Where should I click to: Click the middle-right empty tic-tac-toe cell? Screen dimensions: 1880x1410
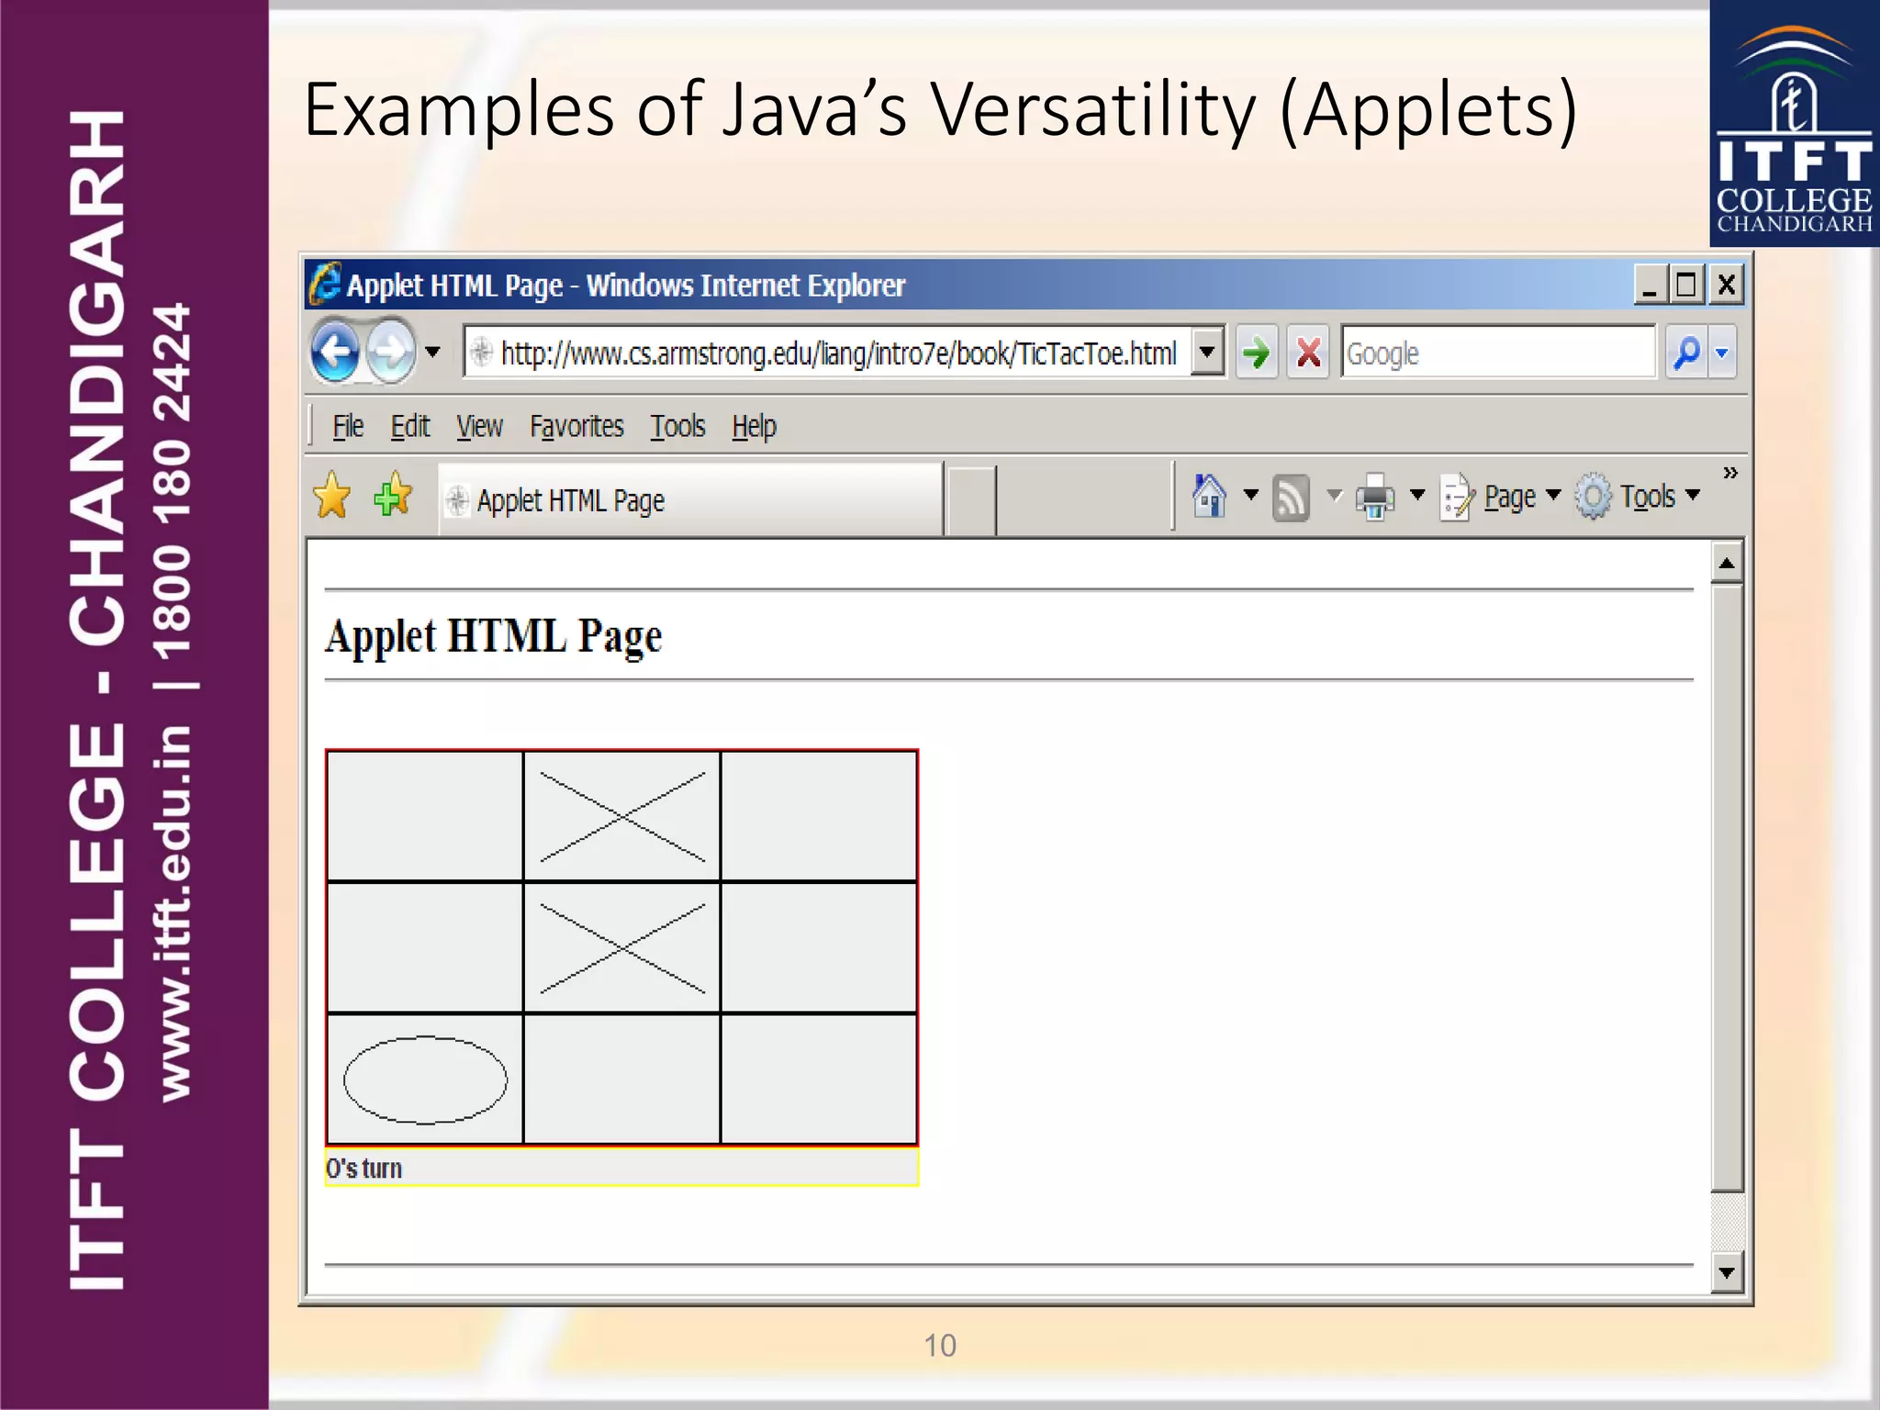tap(819, 947)
